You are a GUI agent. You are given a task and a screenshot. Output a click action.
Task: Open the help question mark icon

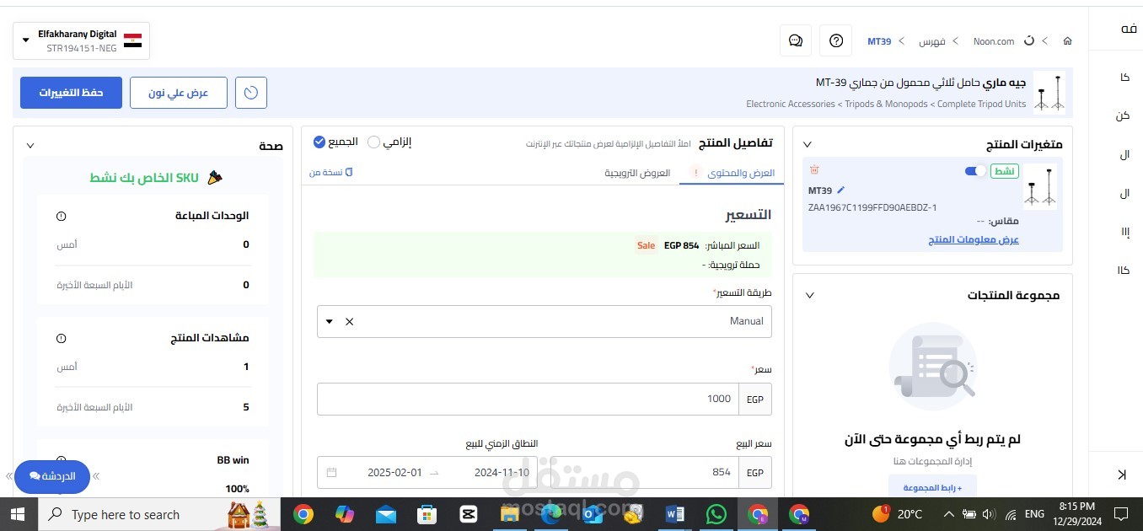[835, 40]
